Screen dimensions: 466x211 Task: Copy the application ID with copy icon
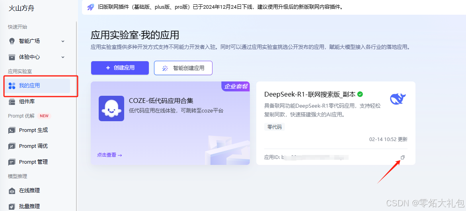(x=403, y=157)
